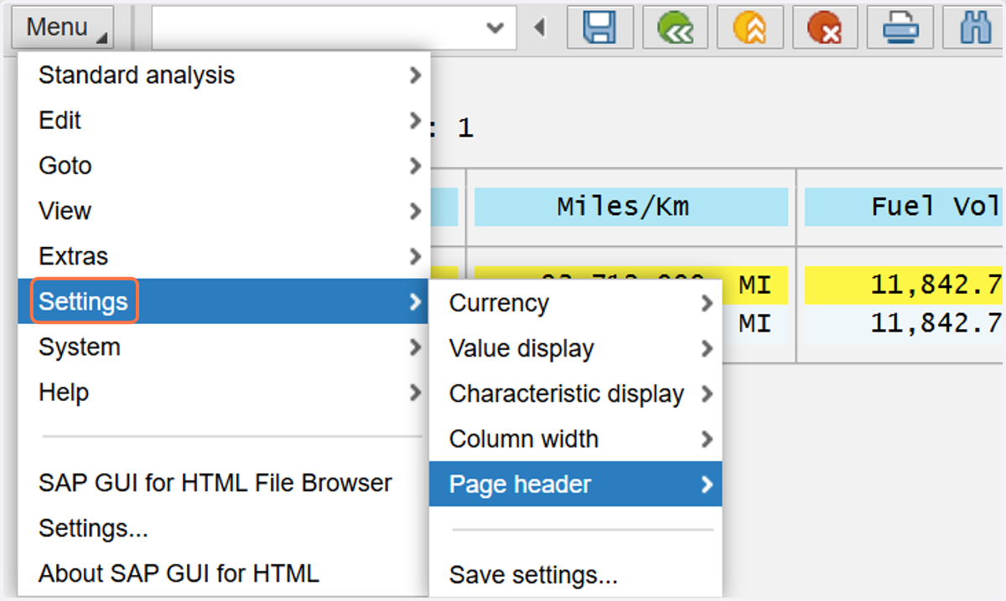This screenshot has width=1006, height=601.
Task: Open the Standard analysis menu item
Action: [x=224, y=75]
